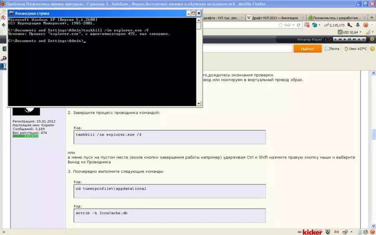
Task: Click the 2,115,173 rank indicator
Action: tap(334, 25)
